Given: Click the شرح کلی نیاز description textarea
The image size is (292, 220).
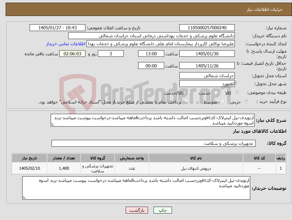Looking at the screenshot, I should point(152,120).
